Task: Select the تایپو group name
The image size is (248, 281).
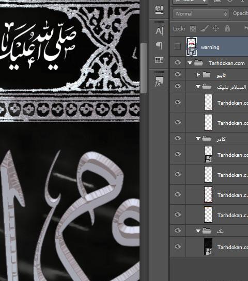Action: (x=221, y=75)
